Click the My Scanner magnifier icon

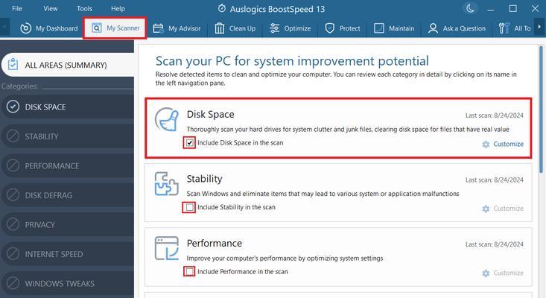[x=96, y=28]
